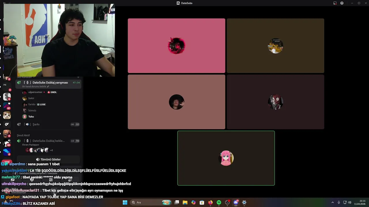Open Microsoft Store from the taskbar
369x207 pixels.
(x=202, y=202)
